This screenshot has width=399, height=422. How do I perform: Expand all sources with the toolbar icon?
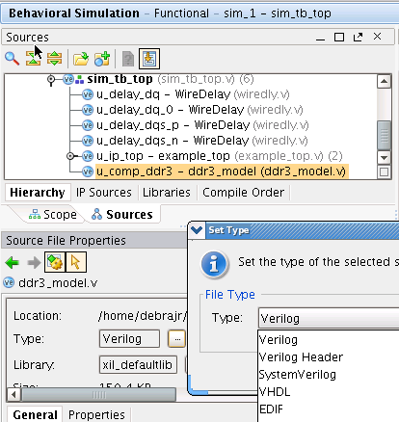(x=54, y=59)
